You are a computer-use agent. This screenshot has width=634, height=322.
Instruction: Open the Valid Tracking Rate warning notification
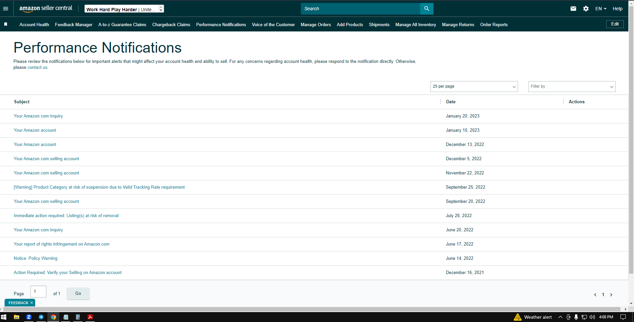coord(99,187)
